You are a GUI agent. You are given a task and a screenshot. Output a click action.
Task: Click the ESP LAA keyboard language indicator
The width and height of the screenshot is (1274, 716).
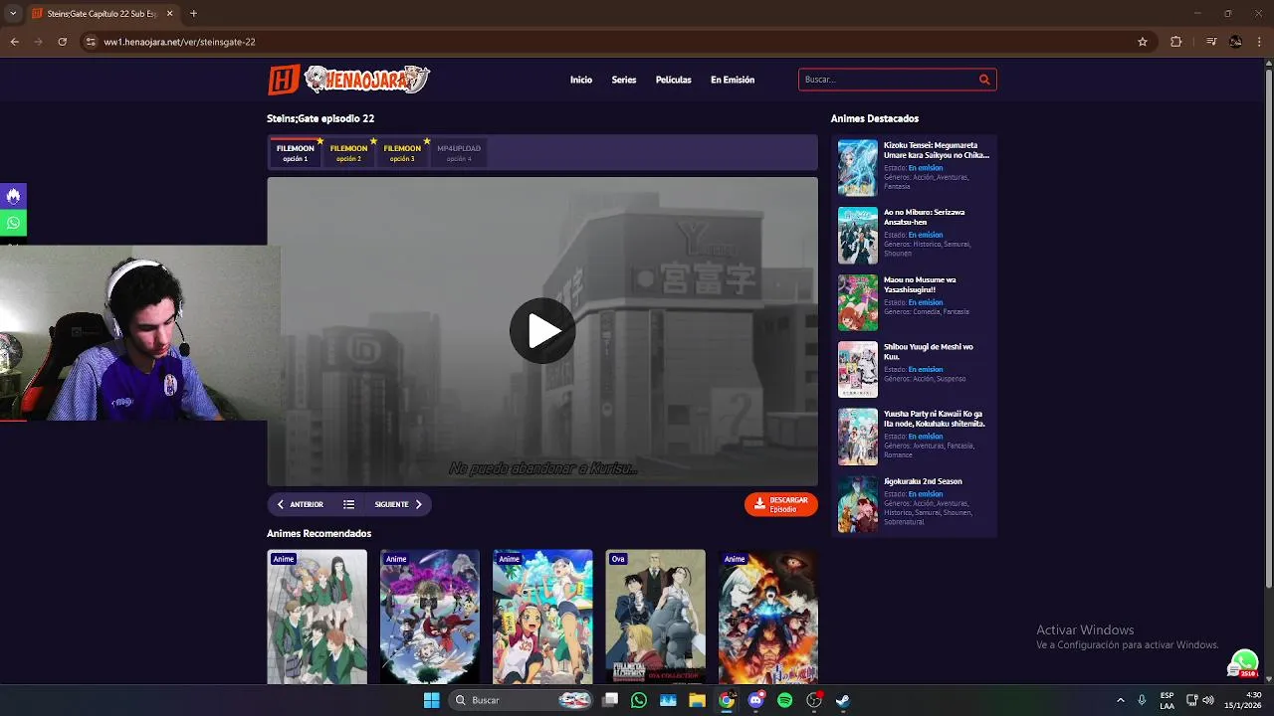click(x=1167, y=700)
